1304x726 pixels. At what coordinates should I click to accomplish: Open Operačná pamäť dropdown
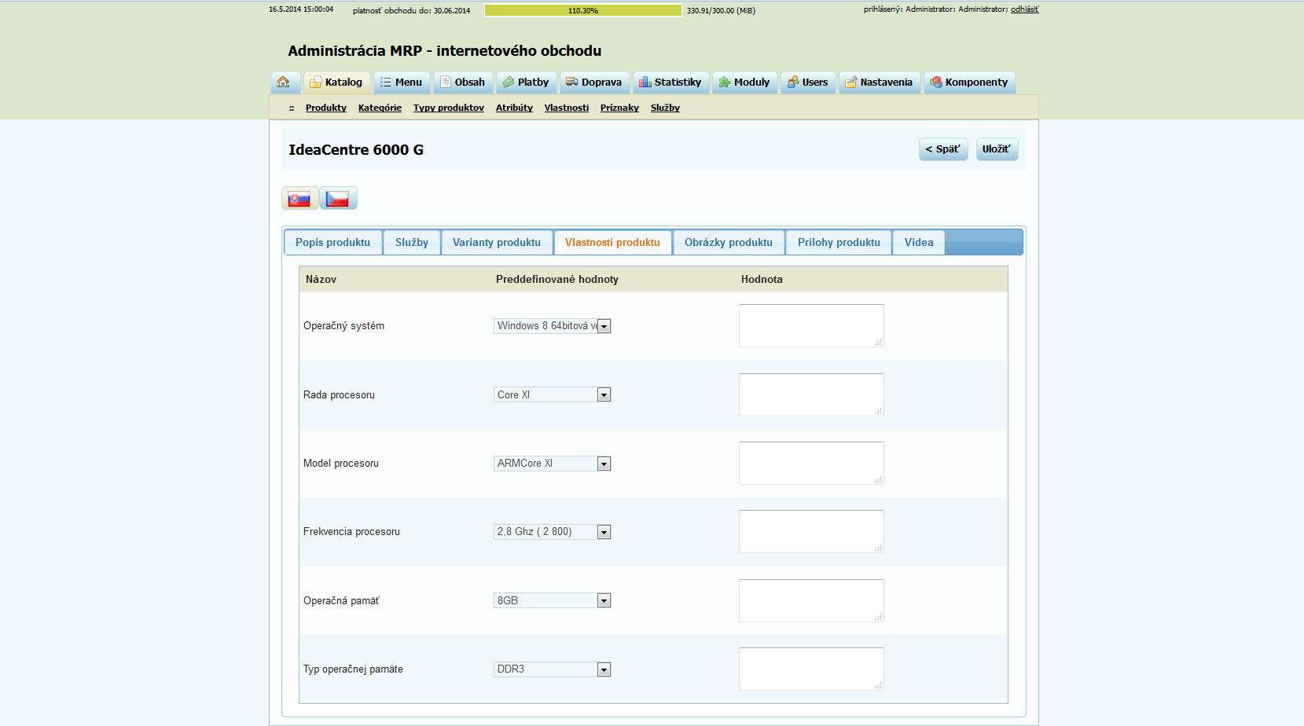coord(552,600)
